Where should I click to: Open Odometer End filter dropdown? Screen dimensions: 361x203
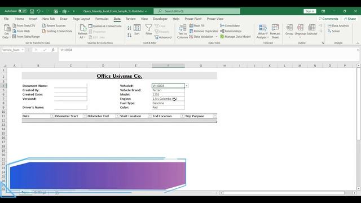[117, 116]
